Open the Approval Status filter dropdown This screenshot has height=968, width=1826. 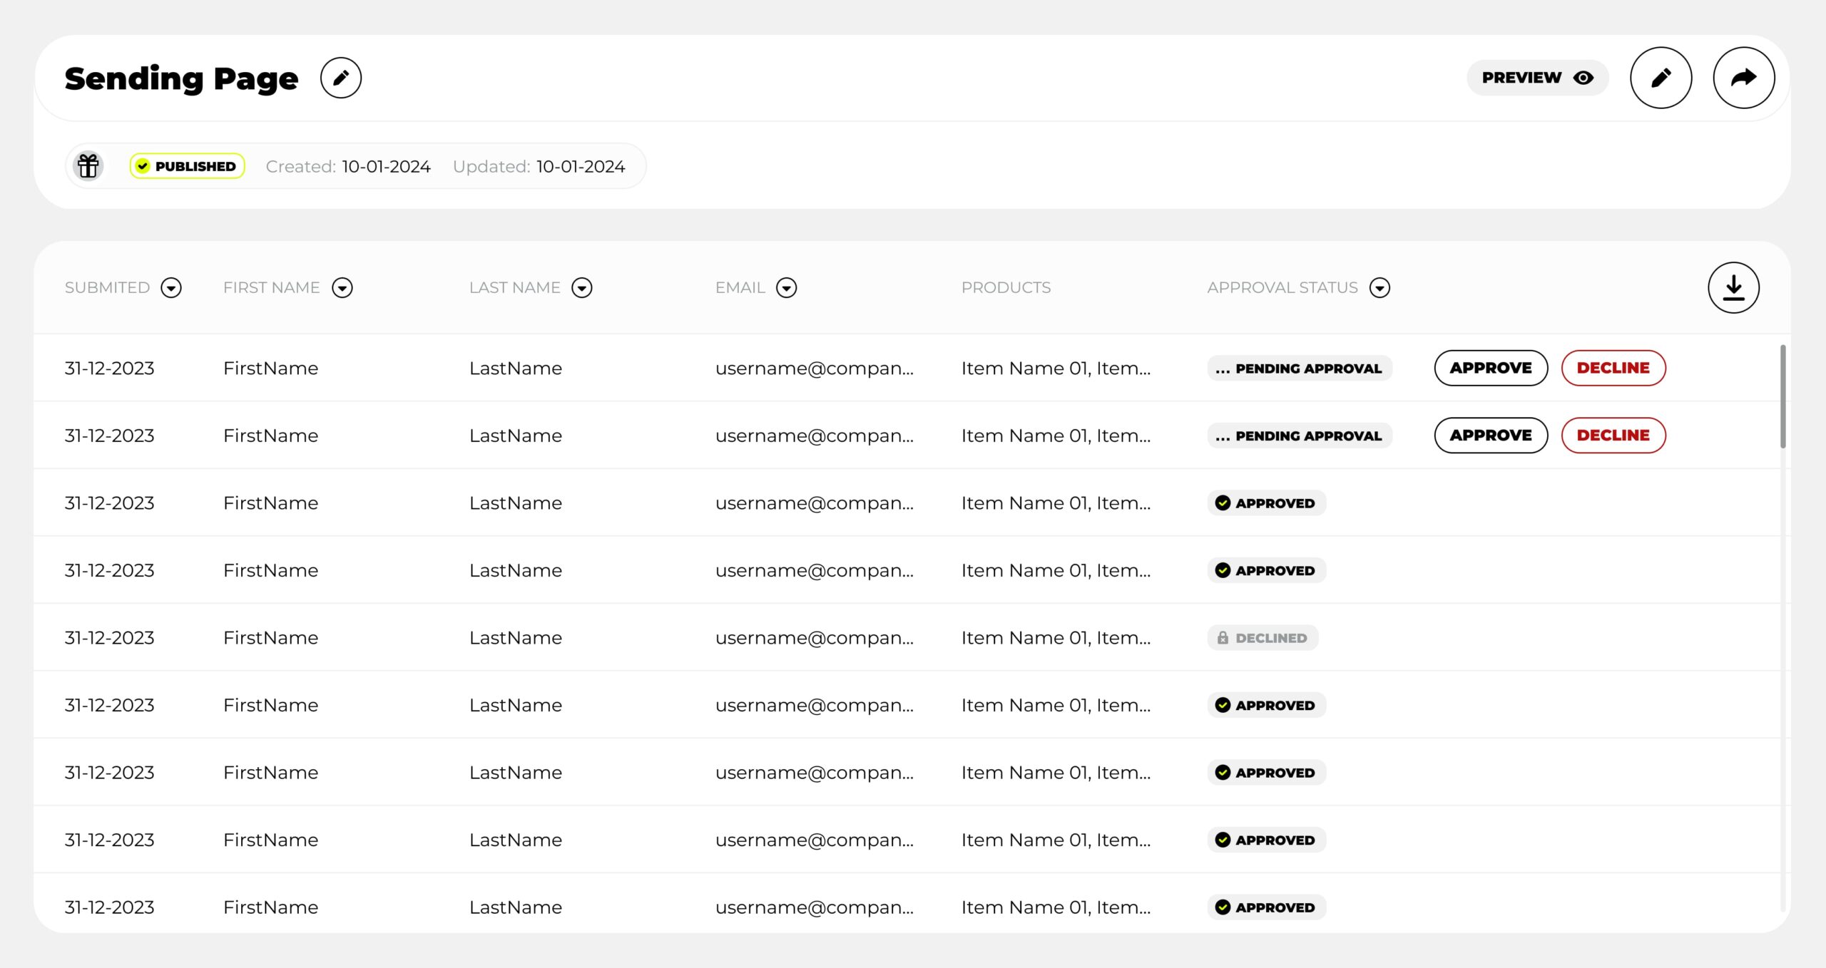pyautogui.click(x=1379, y=288)
